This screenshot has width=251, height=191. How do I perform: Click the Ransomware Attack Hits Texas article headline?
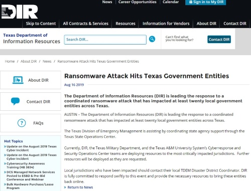click(147, 76)
